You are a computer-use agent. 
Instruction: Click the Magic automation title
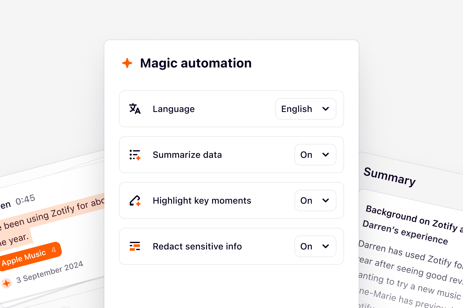pyautogui.click(x=196, y=63)
